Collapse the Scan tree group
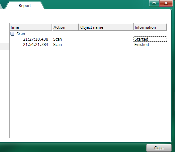The width and height of the screenshot is (175, 152). [12, 34]
